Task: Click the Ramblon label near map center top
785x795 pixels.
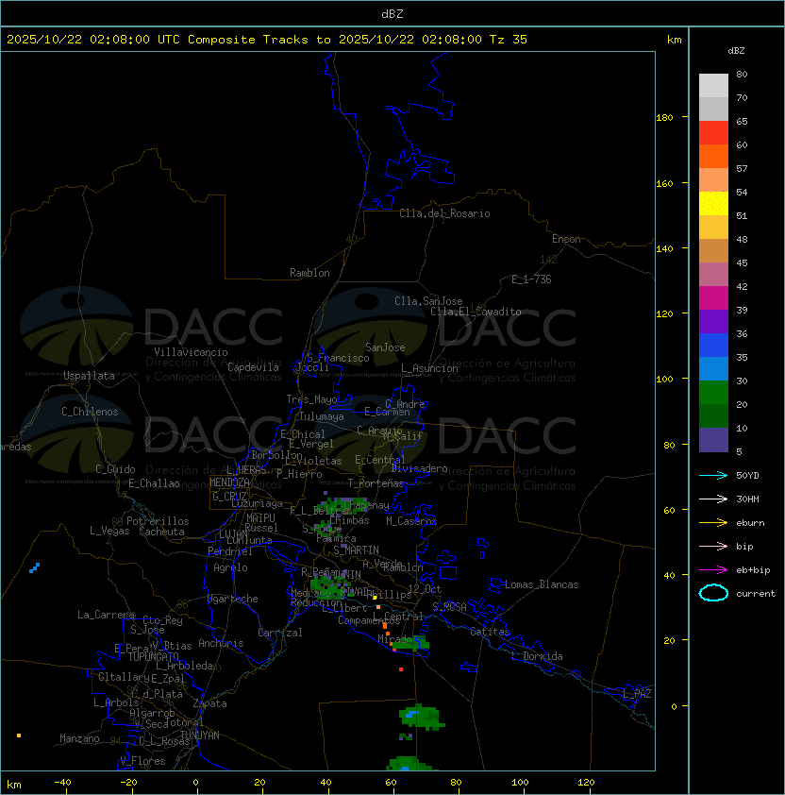Action: click(x=309, y=273)
